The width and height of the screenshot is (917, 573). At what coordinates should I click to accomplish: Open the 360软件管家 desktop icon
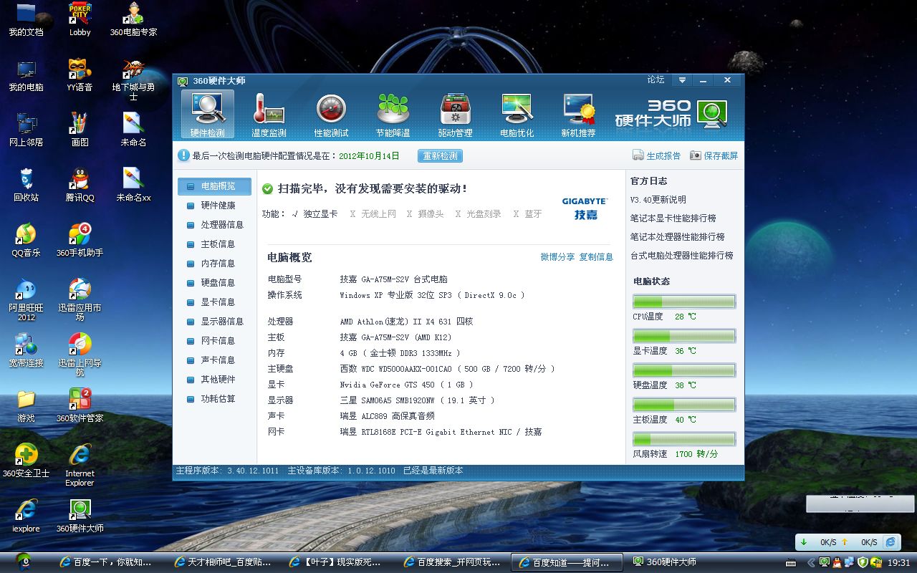pyautogui.click(x=80, y=405)
